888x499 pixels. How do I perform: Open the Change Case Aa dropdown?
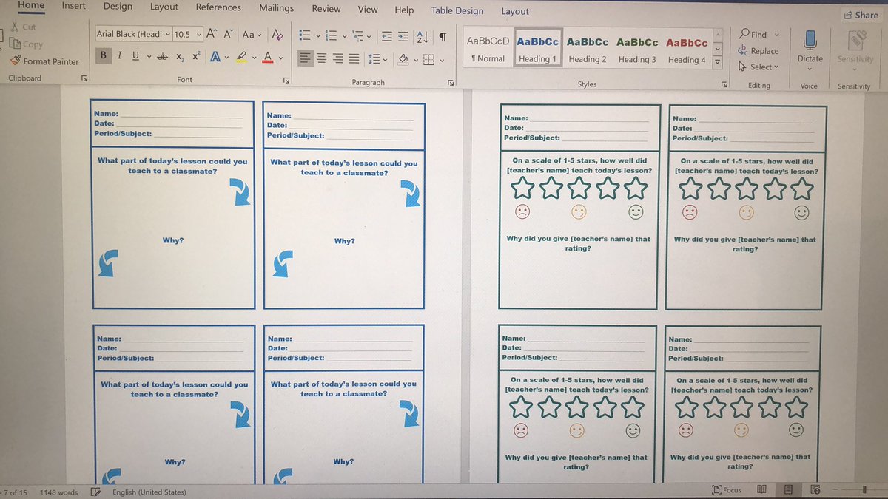(252, 34)
